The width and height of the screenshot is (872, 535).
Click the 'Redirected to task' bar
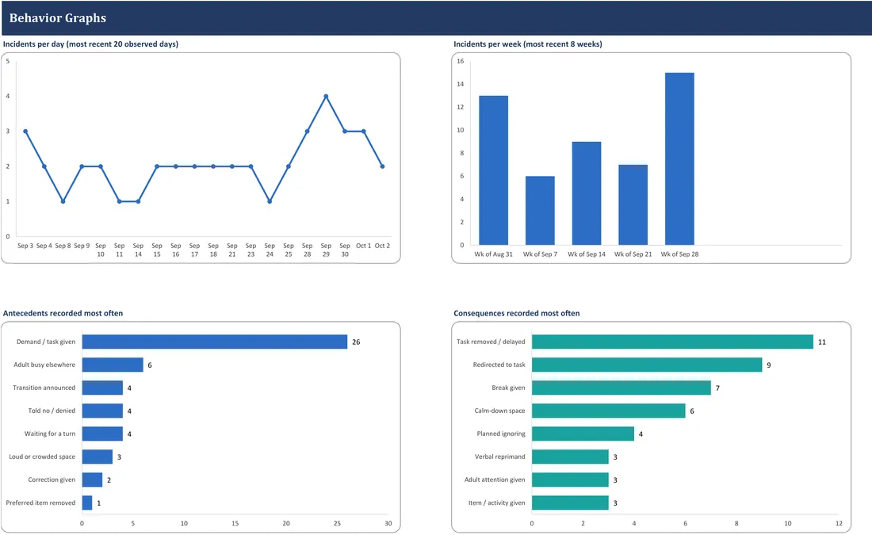pos(647,365)
